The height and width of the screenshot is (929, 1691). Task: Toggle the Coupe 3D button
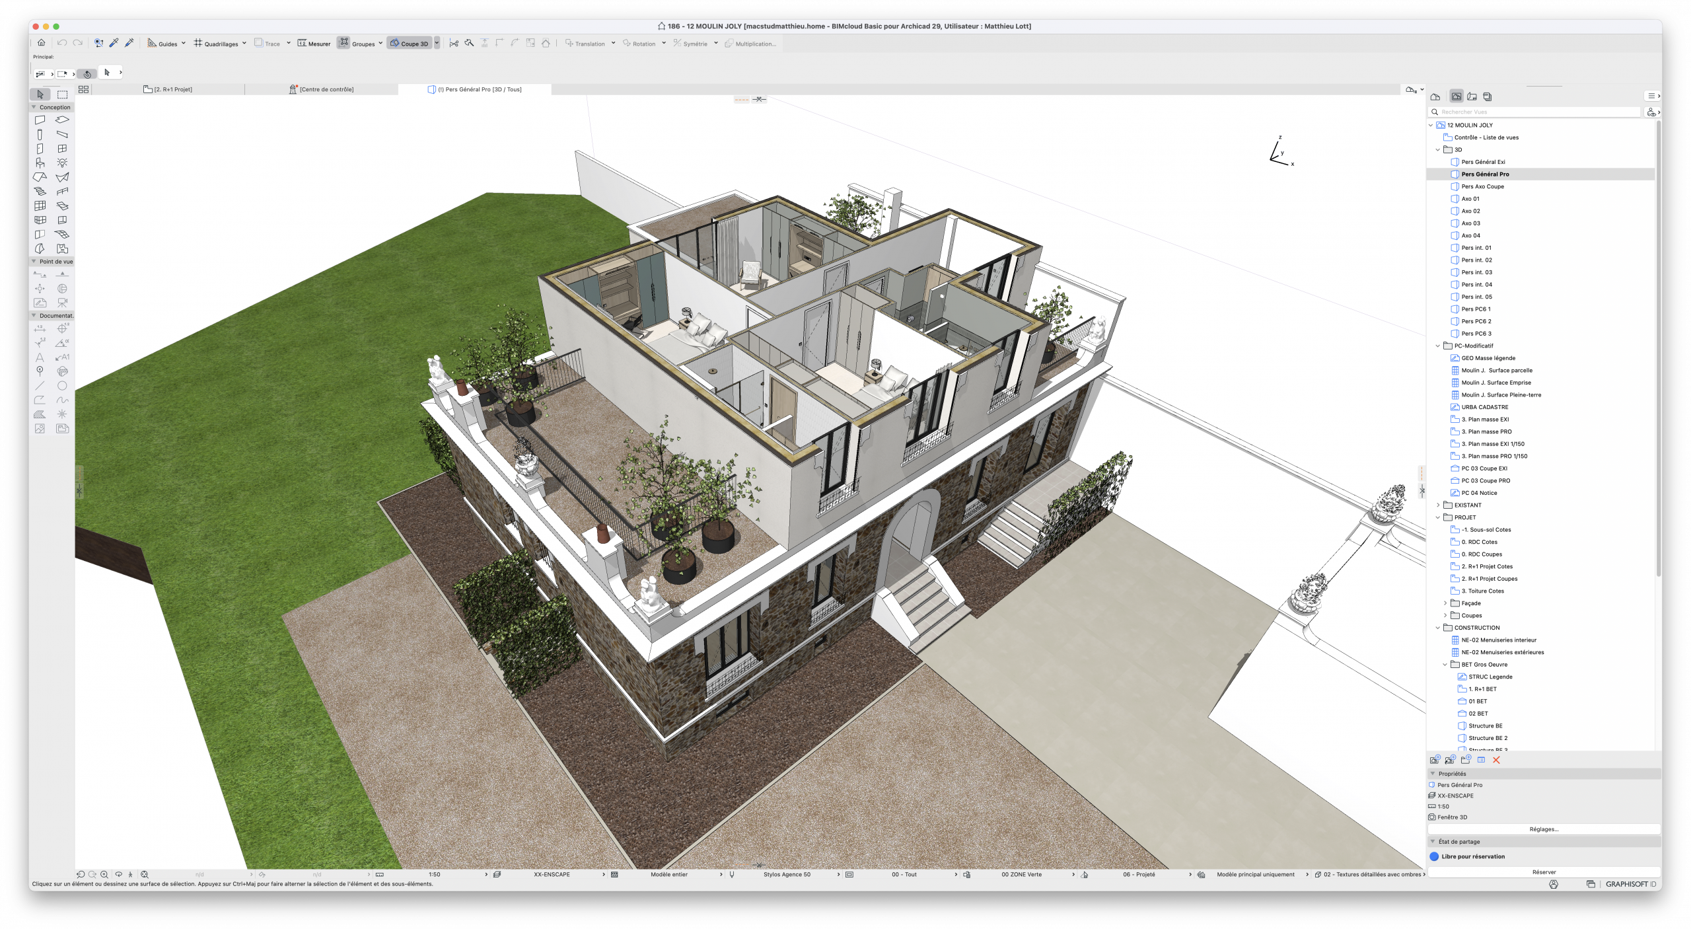pos(410,44)
